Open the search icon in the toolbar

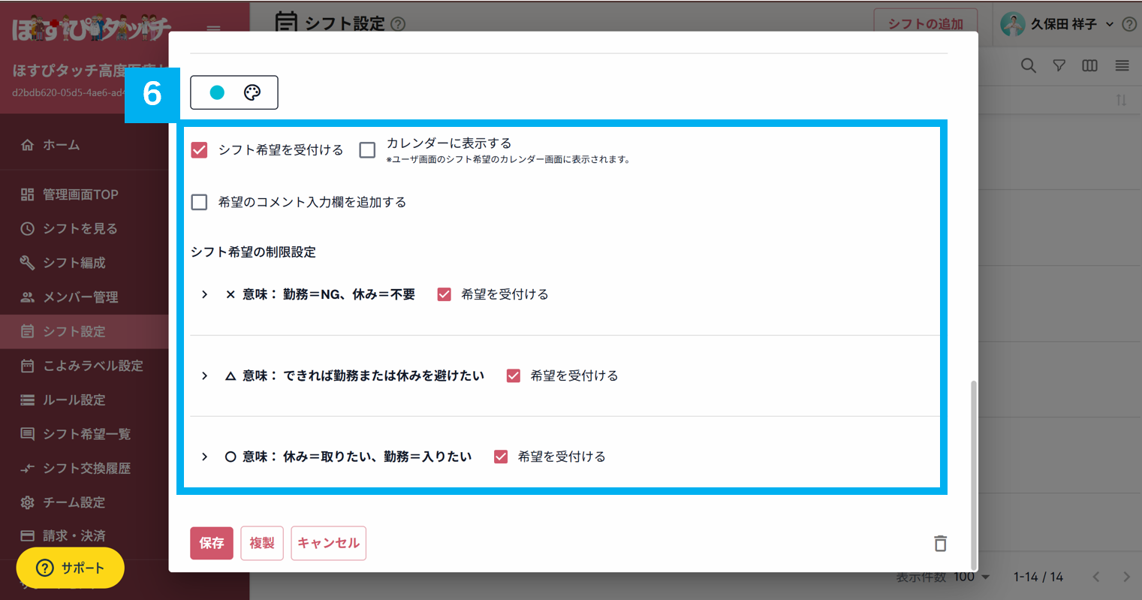[1028, 65]
